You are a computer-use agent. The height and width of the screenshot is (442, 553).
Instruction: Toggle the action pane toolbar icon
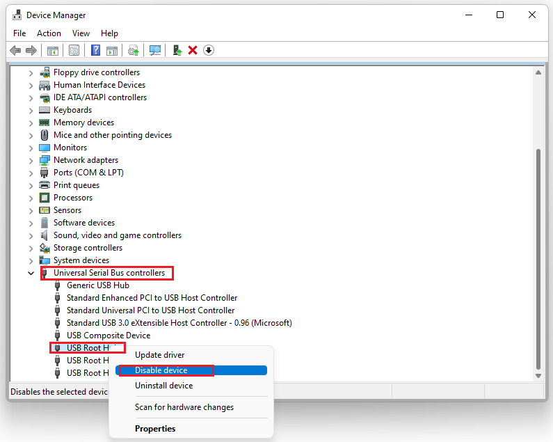coord(112,51)
